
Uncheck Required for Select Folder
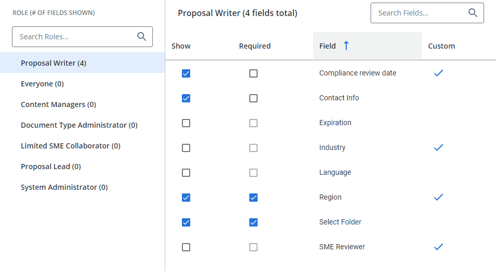coord(253,222)
